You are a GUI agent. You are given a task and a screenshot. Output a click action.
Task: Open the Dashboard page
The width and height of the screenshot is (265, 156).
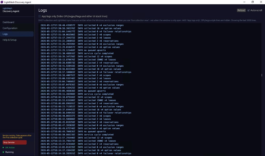click(x=8, y=22)
